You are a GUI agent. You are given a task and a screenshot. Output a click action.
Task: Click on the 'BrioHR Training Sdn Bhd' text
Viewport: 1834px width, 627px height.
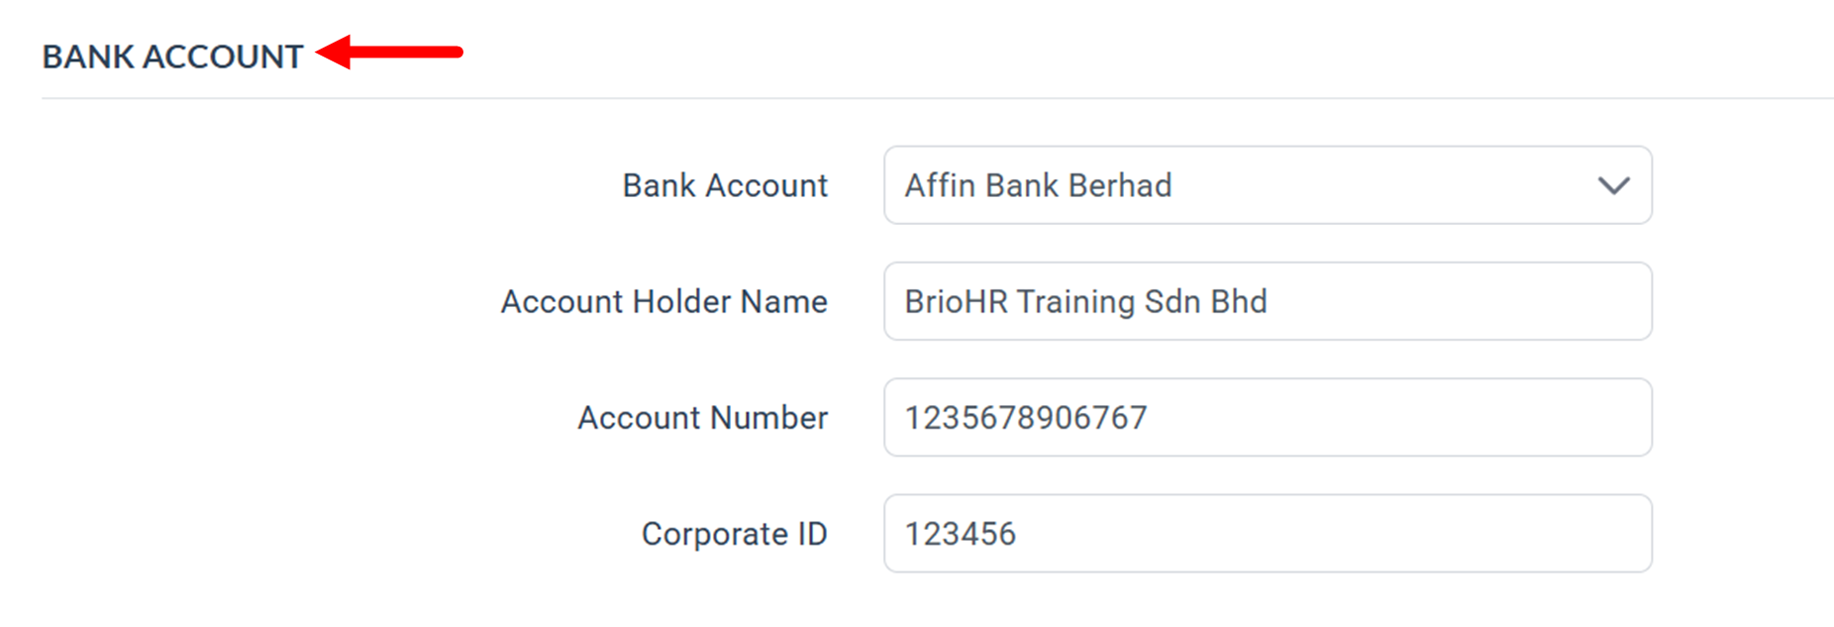click(1085, 301)
